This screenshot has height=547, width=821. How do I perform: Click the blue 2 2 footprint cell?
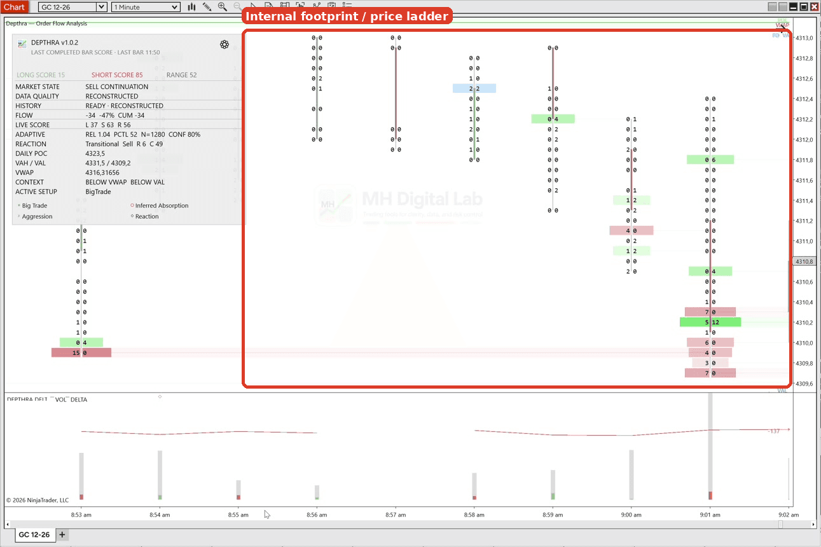coord(474,88)
